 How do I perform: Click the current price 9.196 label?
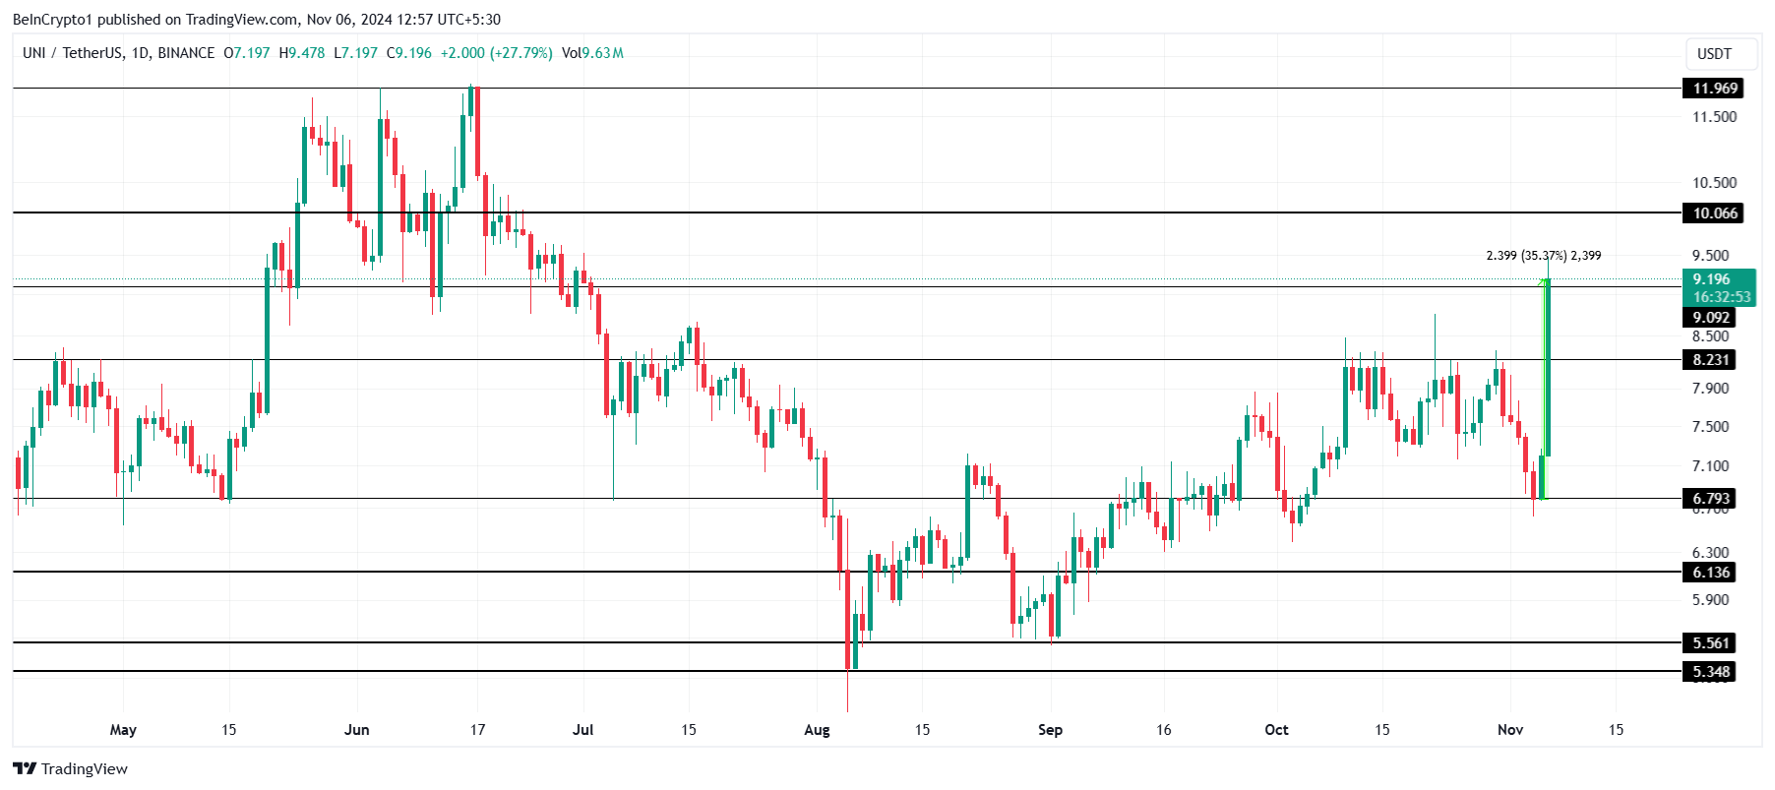pyautogui.click(x=1713, y=279)
